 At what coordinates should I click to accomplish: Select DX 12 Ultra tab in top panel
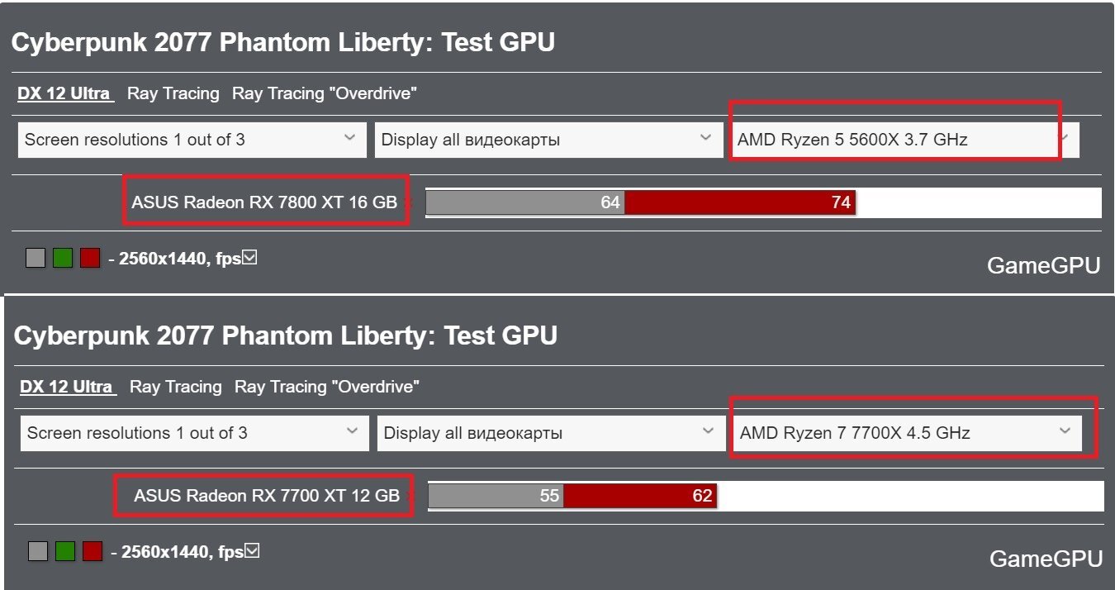(64, 93)
